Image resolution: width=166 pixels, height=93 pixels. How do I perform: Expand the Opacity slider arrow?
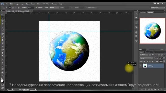tap(164, 58)
